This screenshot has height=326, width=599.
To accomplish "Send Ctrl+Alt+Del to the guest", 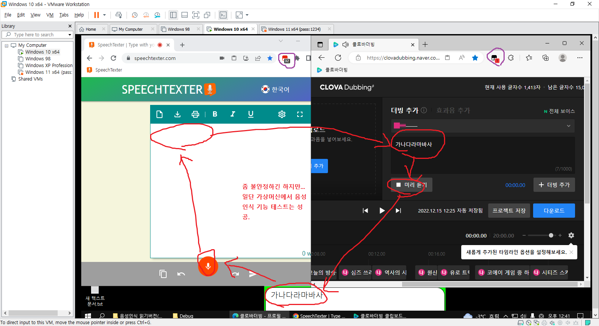I will coord(119,15).
